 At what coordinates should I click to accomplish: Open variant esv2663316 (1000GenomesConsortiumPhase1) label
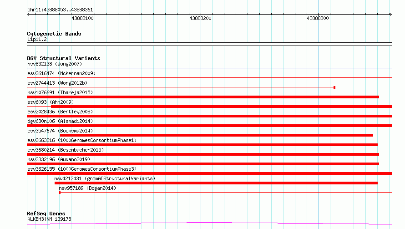pos(82,140)
